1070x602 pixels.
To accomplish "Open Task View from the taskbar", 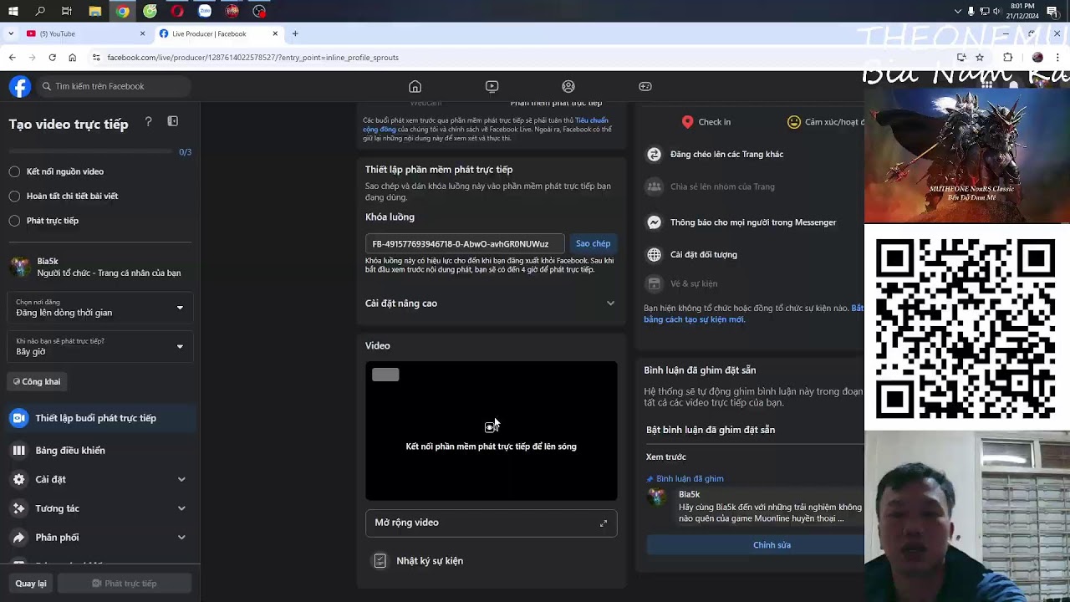I will [x=67, y=11].
